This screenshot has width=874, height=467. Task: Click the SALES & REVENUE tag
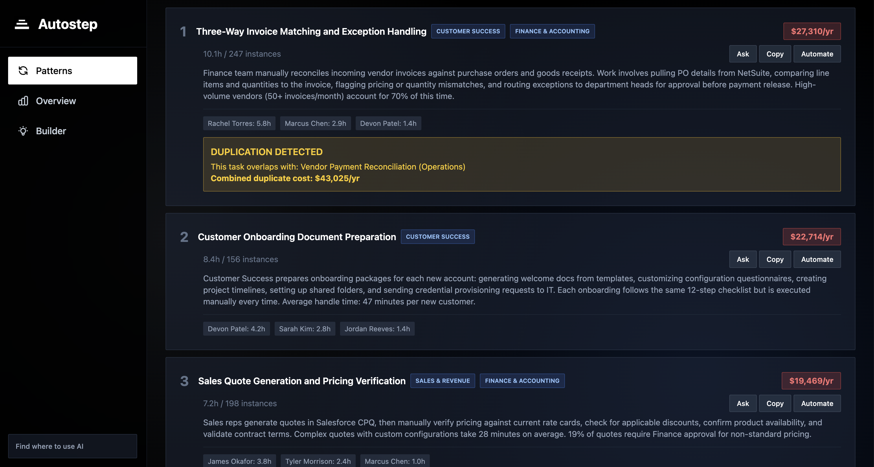(x=442, y=380)
